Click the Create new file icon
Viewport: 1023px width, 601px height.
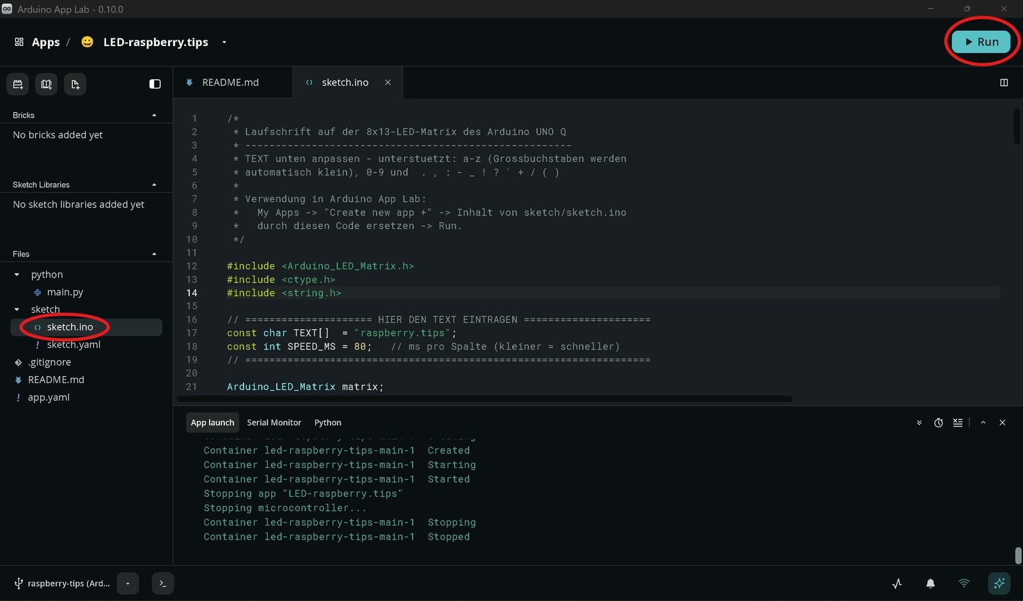coord(75,84)
